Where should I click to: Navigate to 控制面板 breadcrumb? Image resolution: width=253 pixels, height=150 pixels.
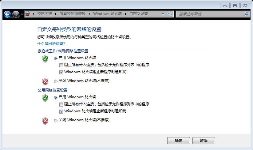[45, 14]
